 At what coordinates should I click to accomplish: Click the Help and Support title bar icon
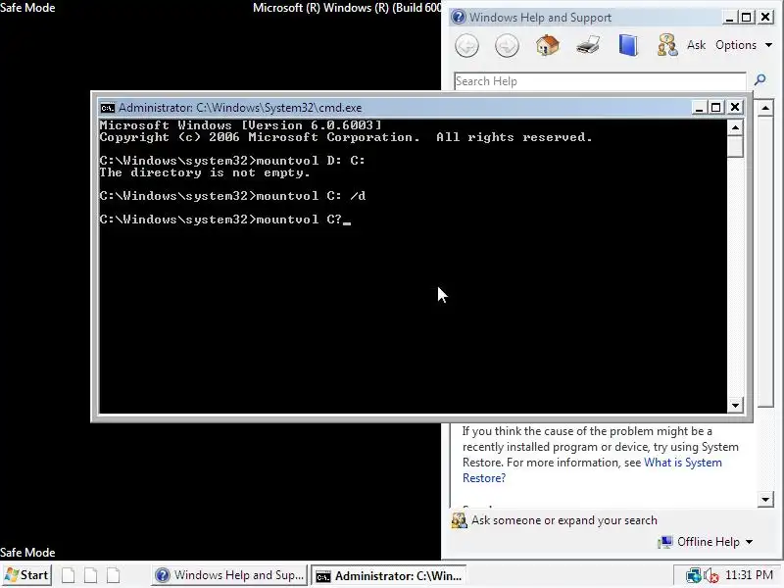tap(458, 18)
